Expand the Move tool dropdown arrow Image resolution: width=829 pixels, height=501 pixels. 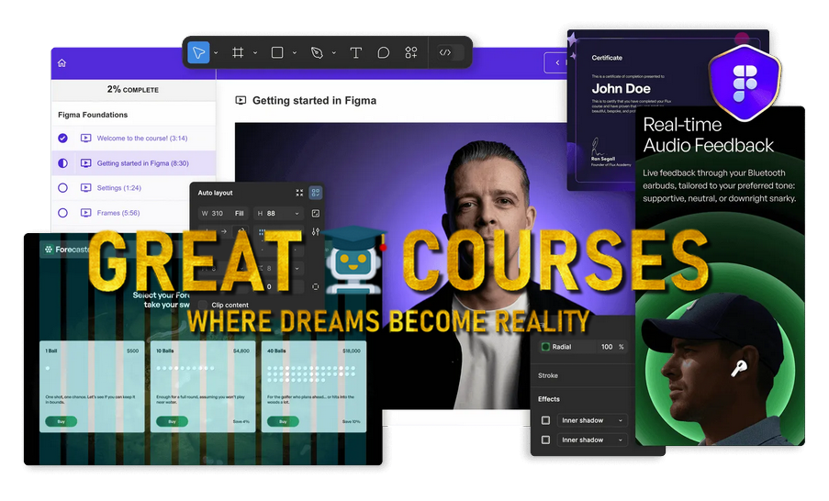point(216,53)
